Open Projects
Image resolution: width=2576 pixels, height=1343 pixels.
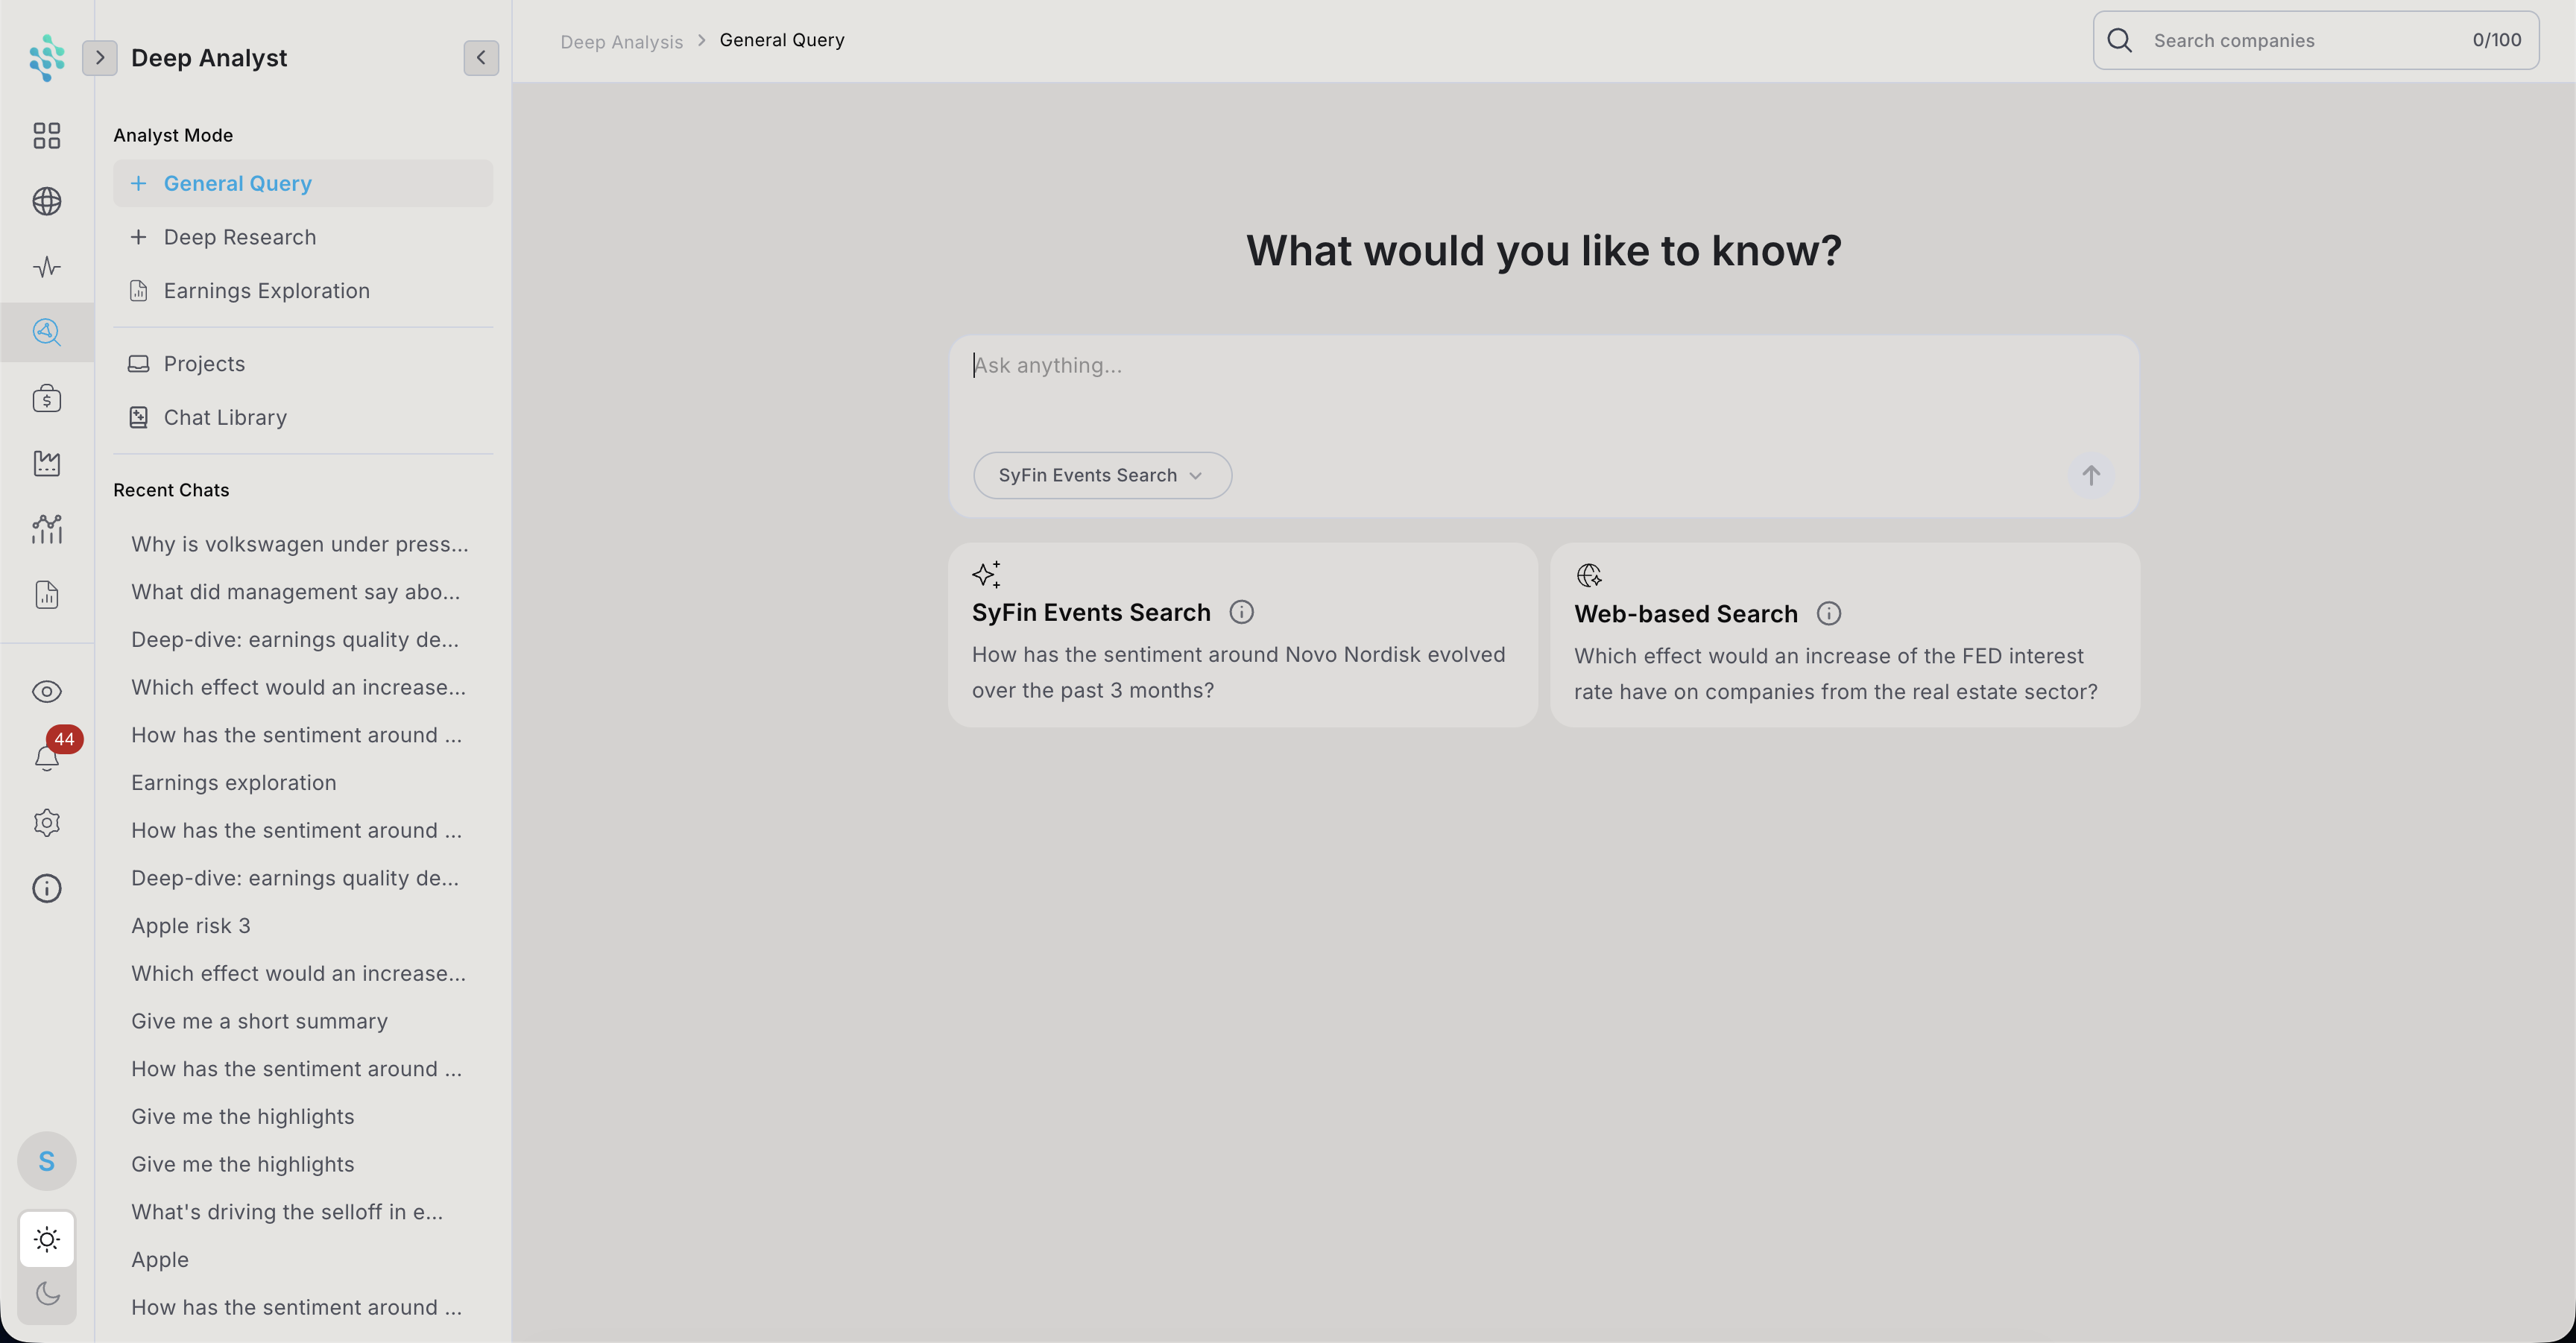point(303,364)
